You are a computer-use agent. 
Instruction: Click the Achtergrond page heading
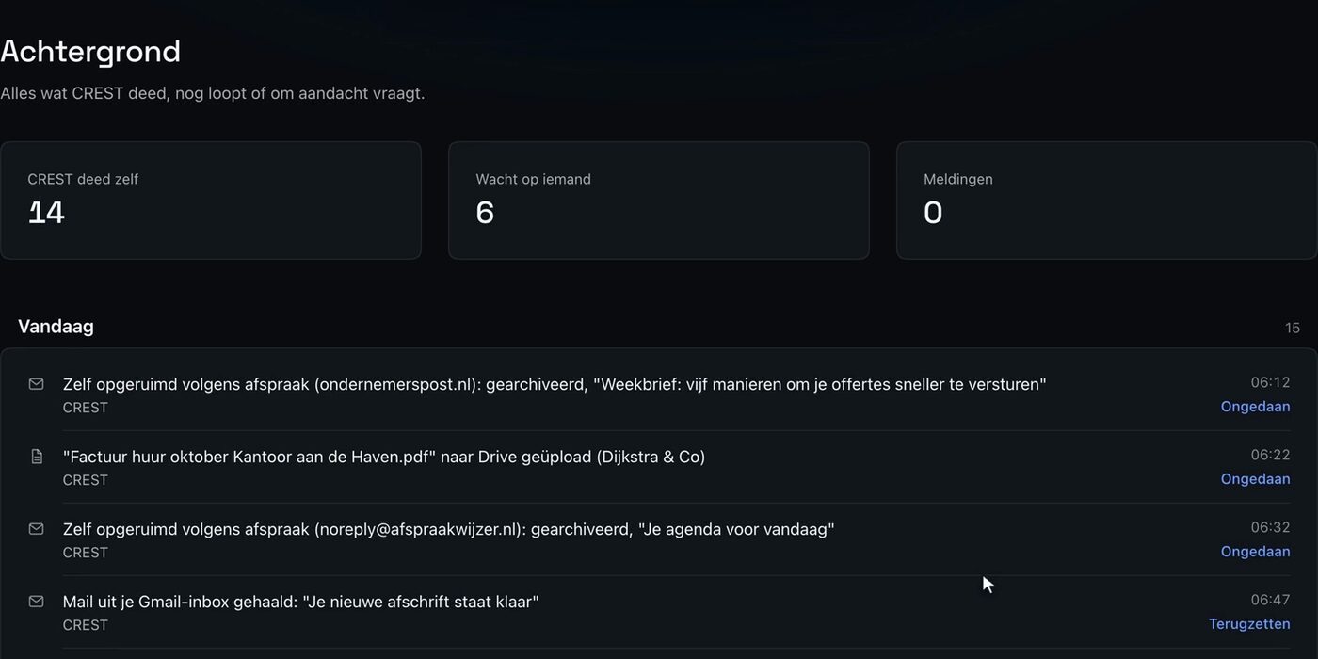click(x=90, y=51)
